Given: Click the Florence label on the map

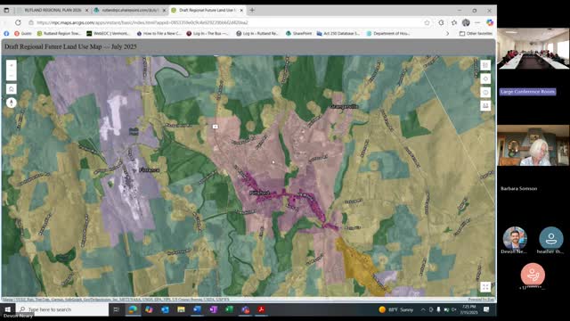Looking at the screenshot, I should coord(149,170).
